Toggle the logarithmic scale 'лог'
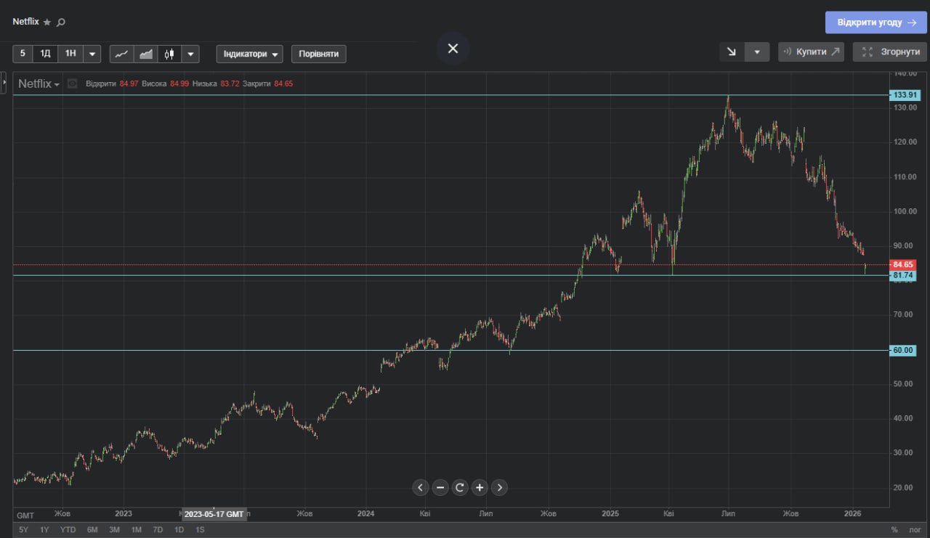This screenshot has height=538, width=930. click(x=915, y=530)
